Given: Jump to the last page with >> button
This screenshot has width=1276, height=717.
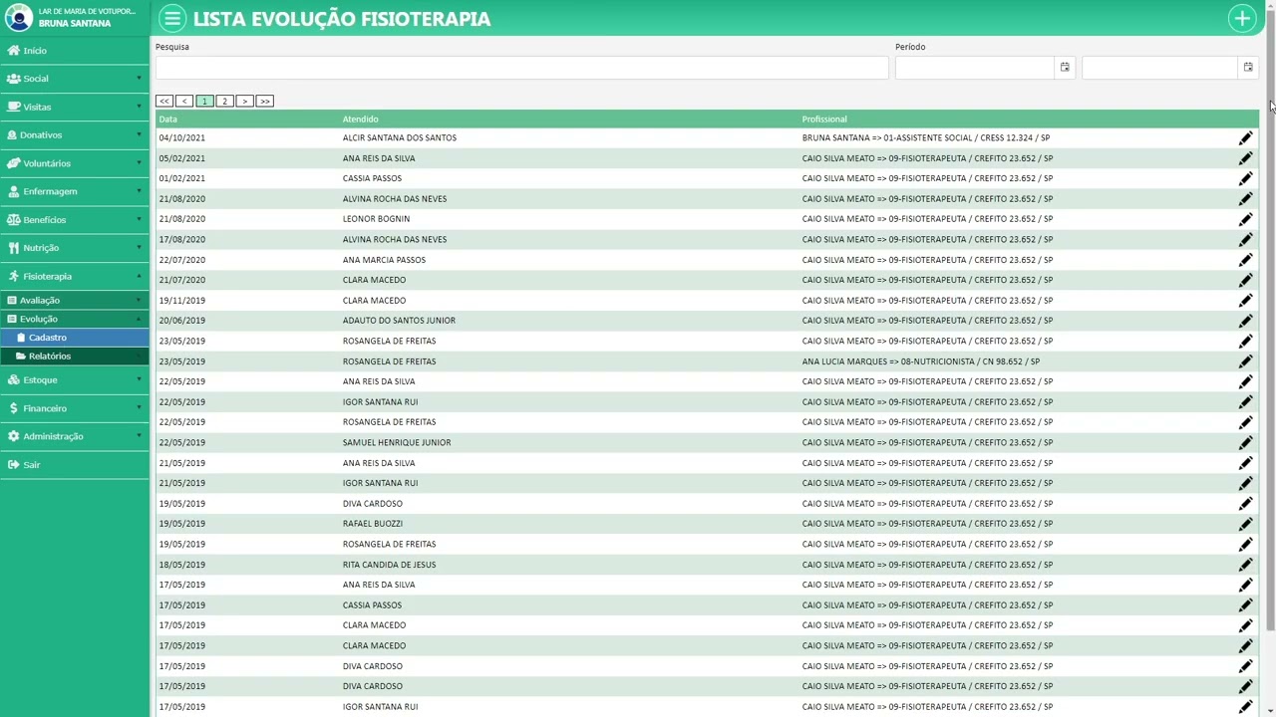Looking at the screenshot, I should pyautogui.click(x=264, y=102).
